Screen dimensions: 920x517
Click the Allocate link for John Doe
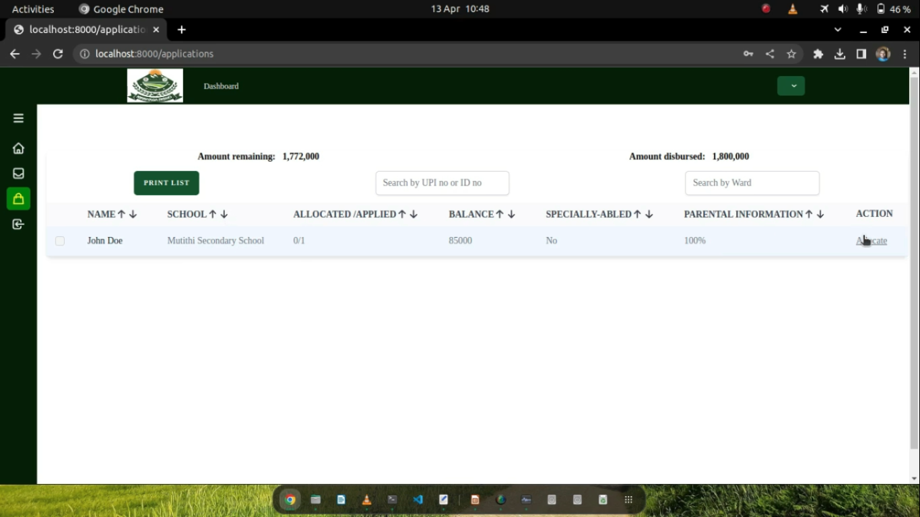click(x=871, y=240)
